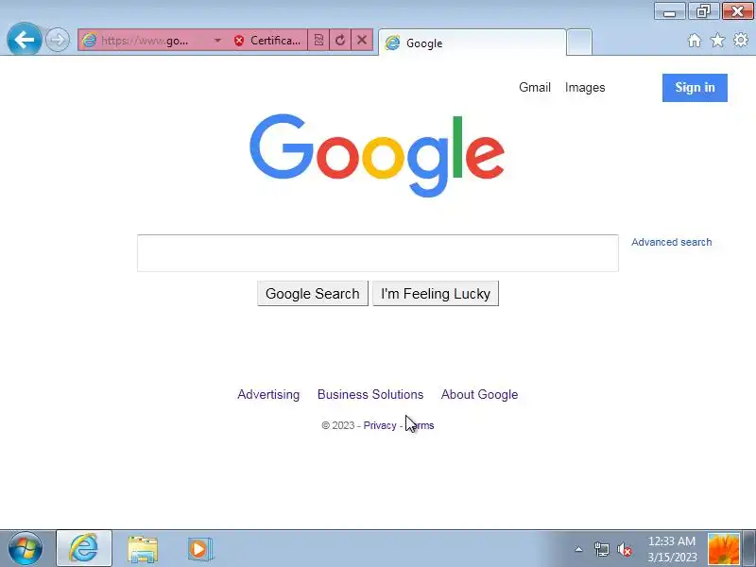Image resolution: width=756 pixels, height=567 pixels.
Task: Open the Windows Start orb
Action: point(26,548)
